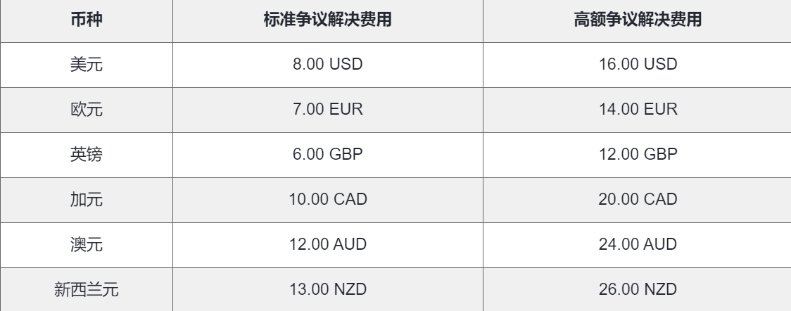Screen dimensions: 791x311
Task: Select the 美元 currency cell
Action: tap(87, 65)
